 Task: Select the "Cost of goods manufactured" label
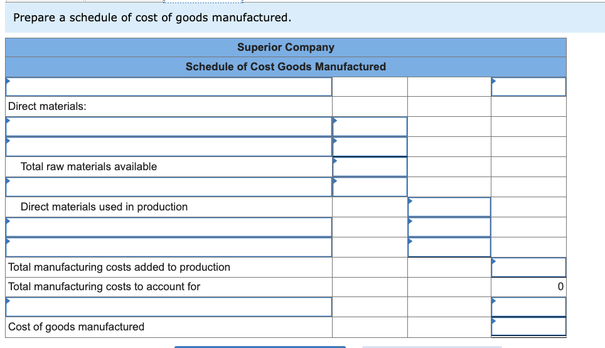(77, 327)
